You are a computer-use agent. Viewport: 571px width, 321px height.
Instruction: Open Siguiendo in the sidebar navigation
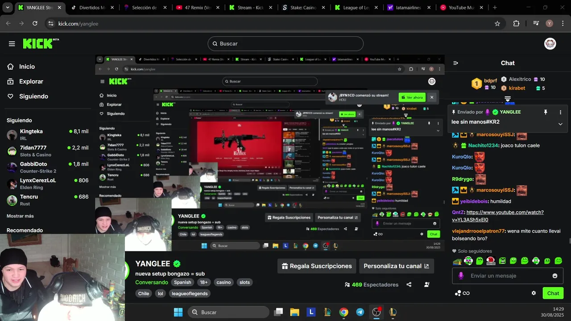coord(33,96)
